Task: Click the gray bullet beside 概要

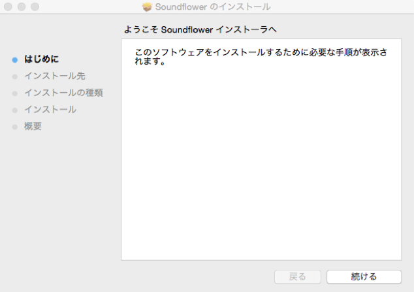Action: tap(15, 127)
